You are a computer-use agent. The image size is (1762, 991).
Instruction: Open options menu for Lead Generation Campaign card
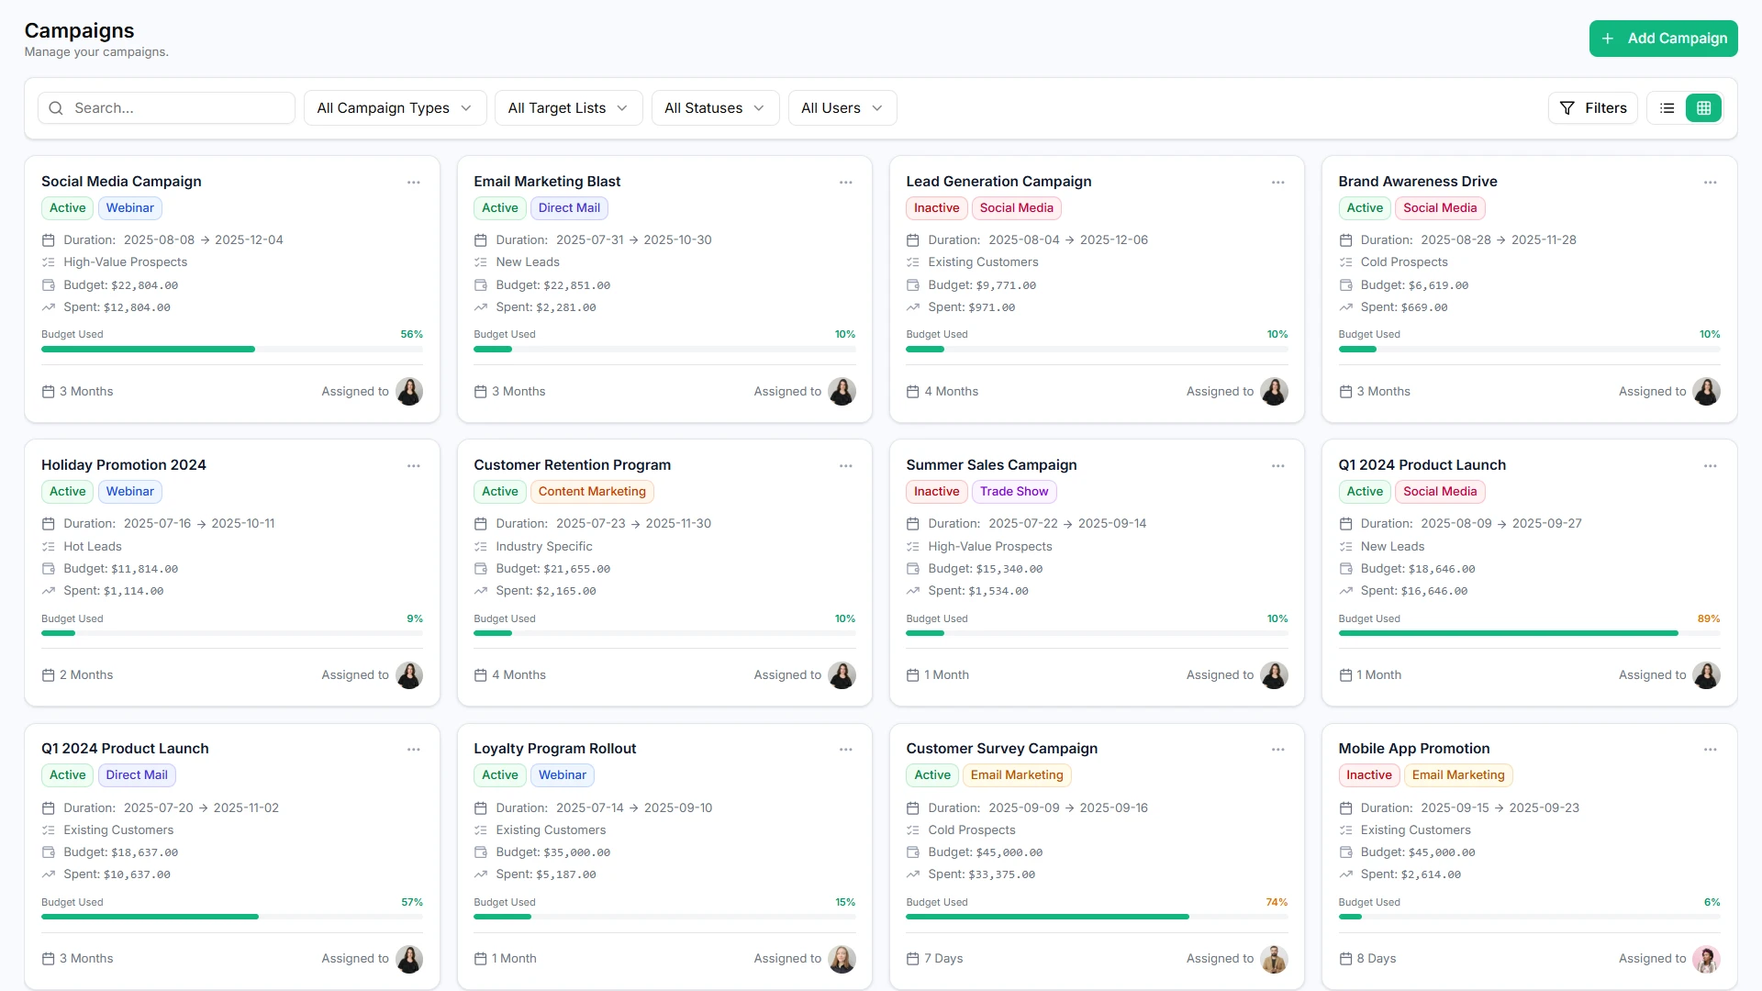[1278, 183]
